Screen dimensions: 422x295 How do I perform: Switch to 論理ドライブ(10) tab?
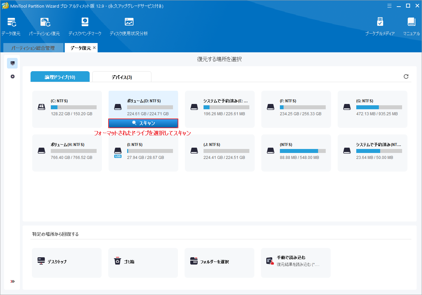pos(60,77)
